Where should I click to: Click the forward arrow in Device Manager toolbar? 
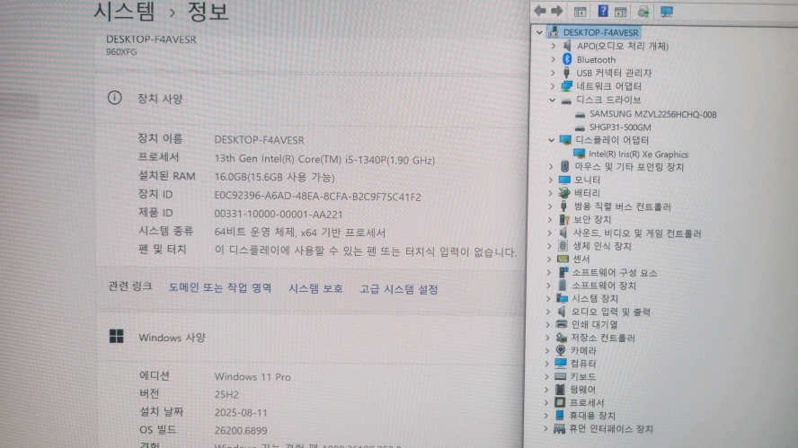point(557,11)
